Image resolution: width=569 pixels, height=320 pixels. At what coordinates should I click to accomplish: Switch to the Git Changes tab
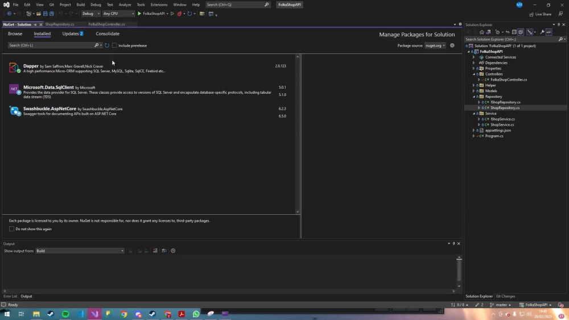pos(505,296)
